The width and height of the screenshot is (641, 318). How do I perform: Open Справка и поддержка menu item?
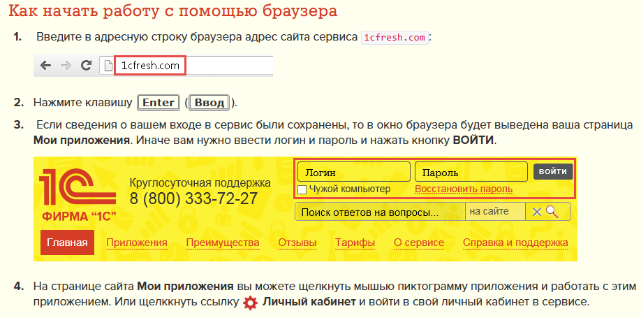(515, 243)
